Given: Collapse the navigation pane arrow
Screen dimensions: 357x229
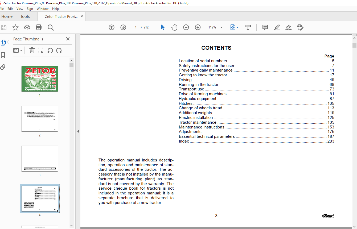Looking at the screenshot, I should coord(78,131).
